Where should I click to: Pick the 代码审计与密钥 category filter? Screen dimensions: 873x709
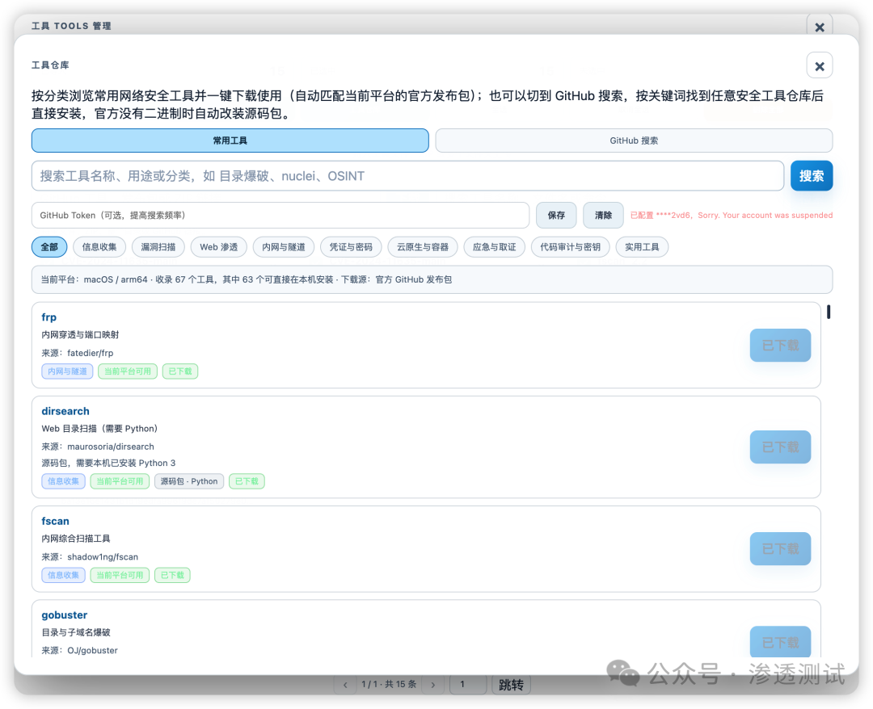click(570, 247)
